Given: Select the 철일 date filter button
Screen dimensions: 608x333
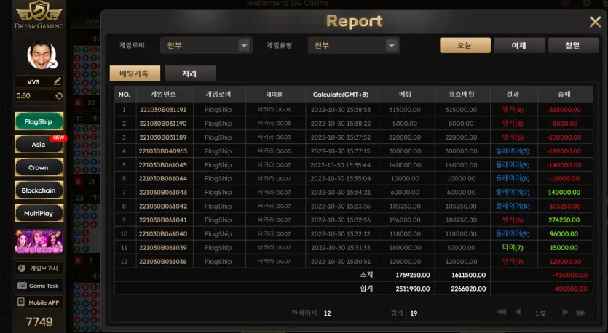Looking at the screenshot, I should pyautogui.click(x=573, y=45).
